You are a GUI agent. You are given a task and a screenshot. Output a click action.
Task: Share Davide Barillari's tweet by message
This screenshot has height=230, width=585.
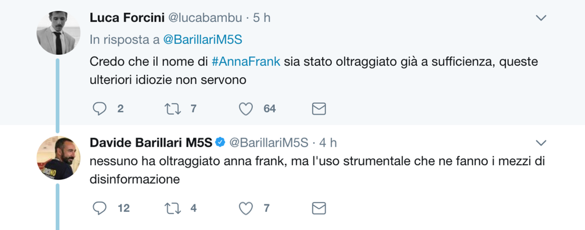point(319,208)
